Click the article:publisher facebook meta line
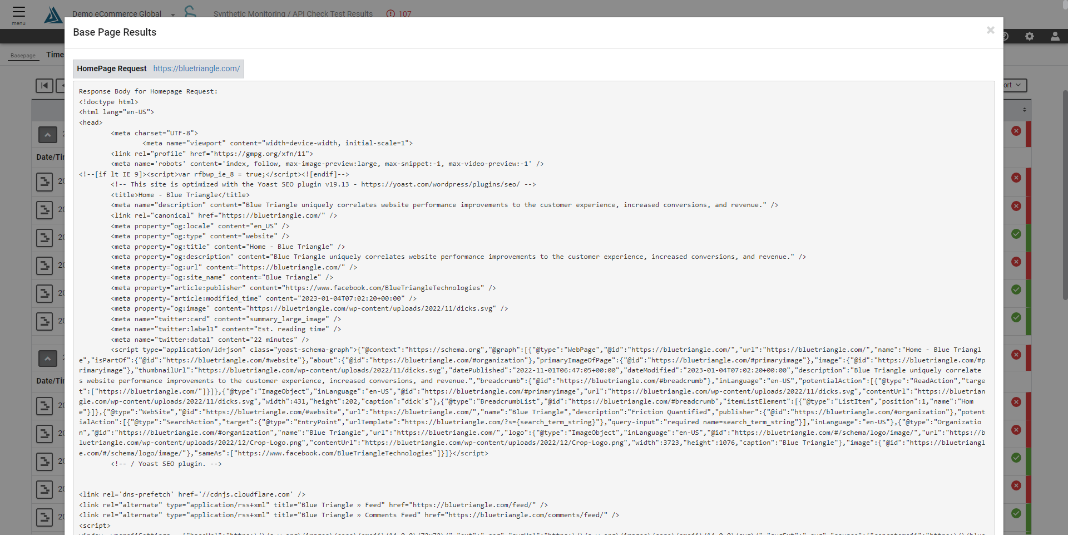Screen dimensions: 1068x535 pos(304,288)
